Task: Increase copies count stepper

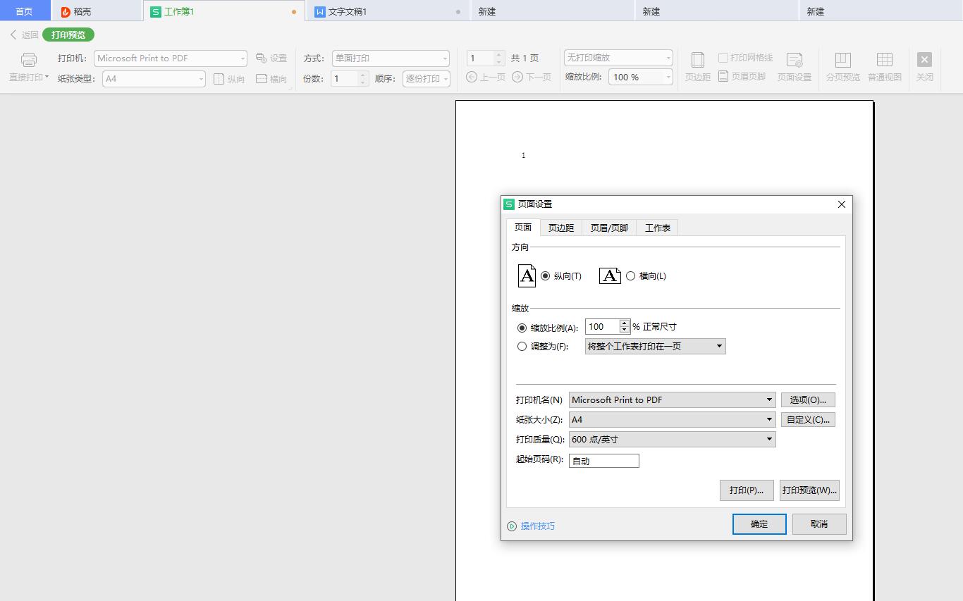Action: coord(363,75)
